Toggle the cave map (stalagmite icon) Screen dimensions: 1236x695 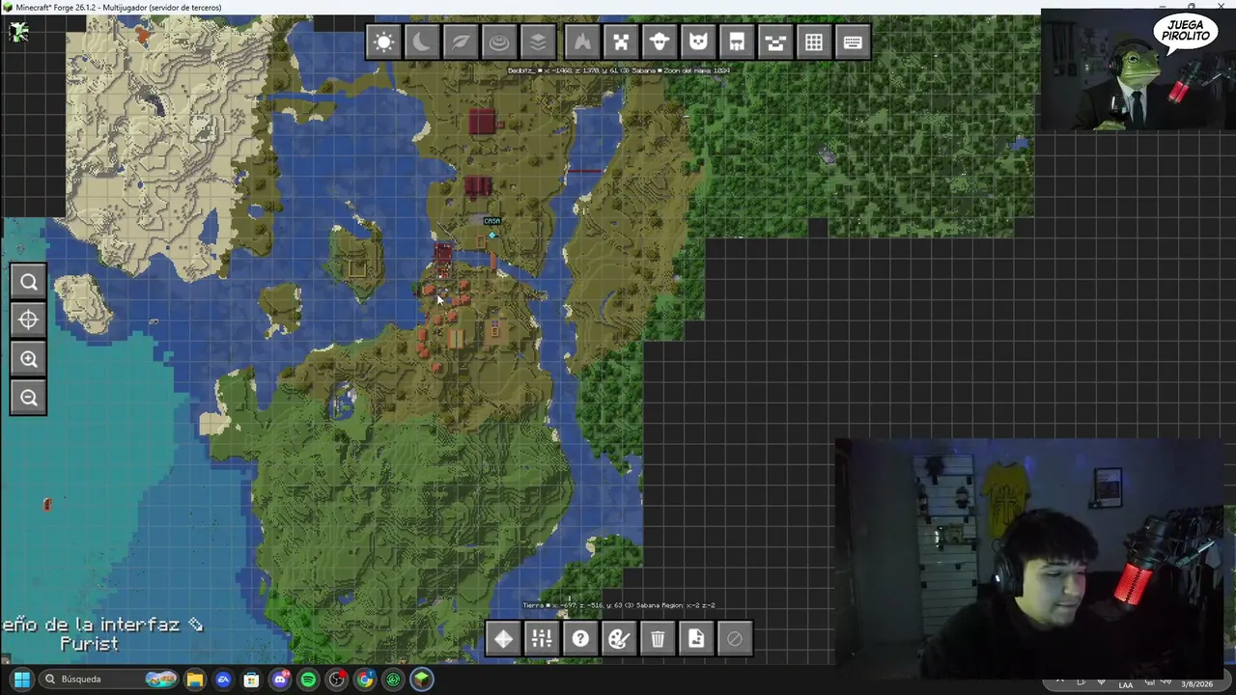coord(582,42)
